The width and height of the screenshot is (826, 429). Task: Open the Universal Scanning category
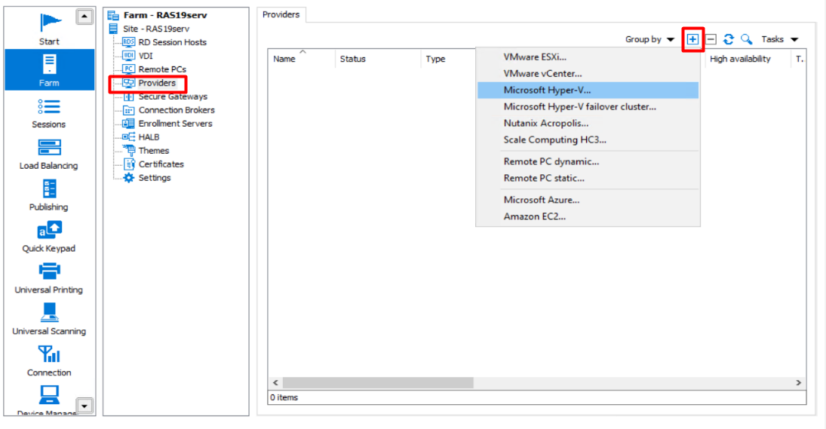[x=49, y=320]
